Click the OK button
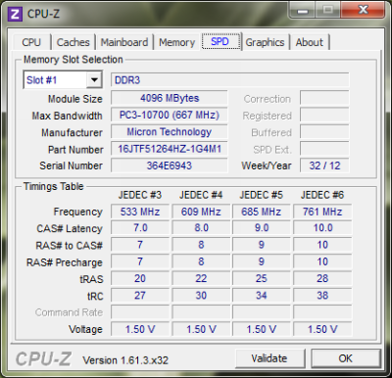 [346, 358]
